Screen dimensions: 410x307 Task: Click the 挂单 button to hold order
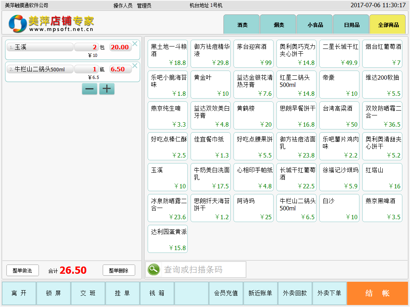(122, 293)
